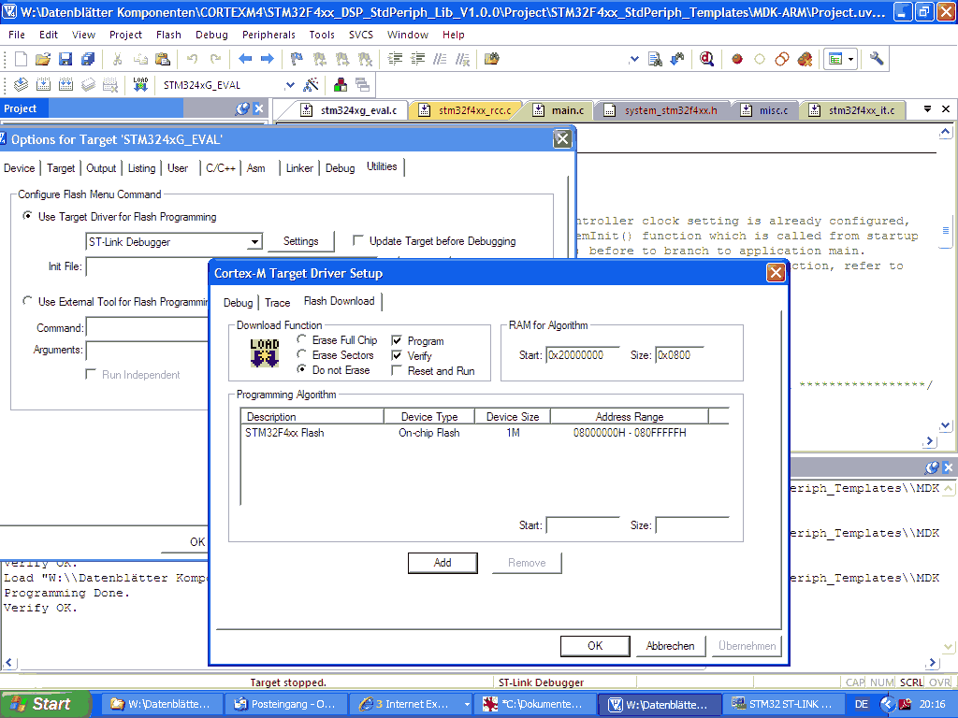The image size is (958, 718).
Task: Click Settings button next to ST-Link Debugger
Action: (300, 241)
